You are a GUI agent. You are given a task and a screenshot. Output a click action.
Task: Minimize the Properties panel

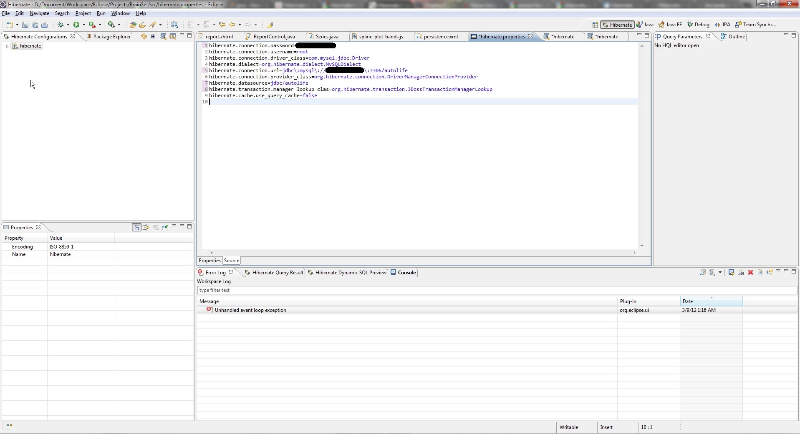click(182, 226)
